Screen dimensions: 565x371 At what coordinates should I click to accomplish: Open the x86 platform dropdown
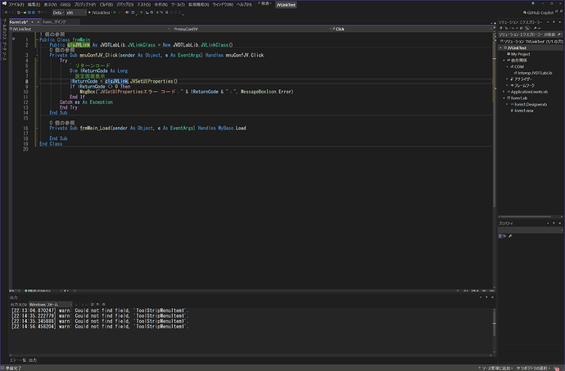point(76,12)
